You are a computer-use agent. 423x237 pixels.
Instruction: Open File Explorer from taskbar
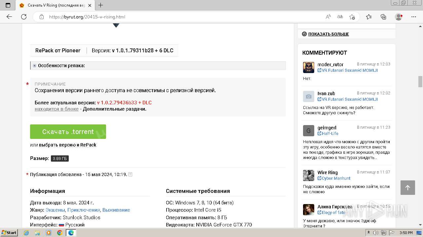click(37, 233)
